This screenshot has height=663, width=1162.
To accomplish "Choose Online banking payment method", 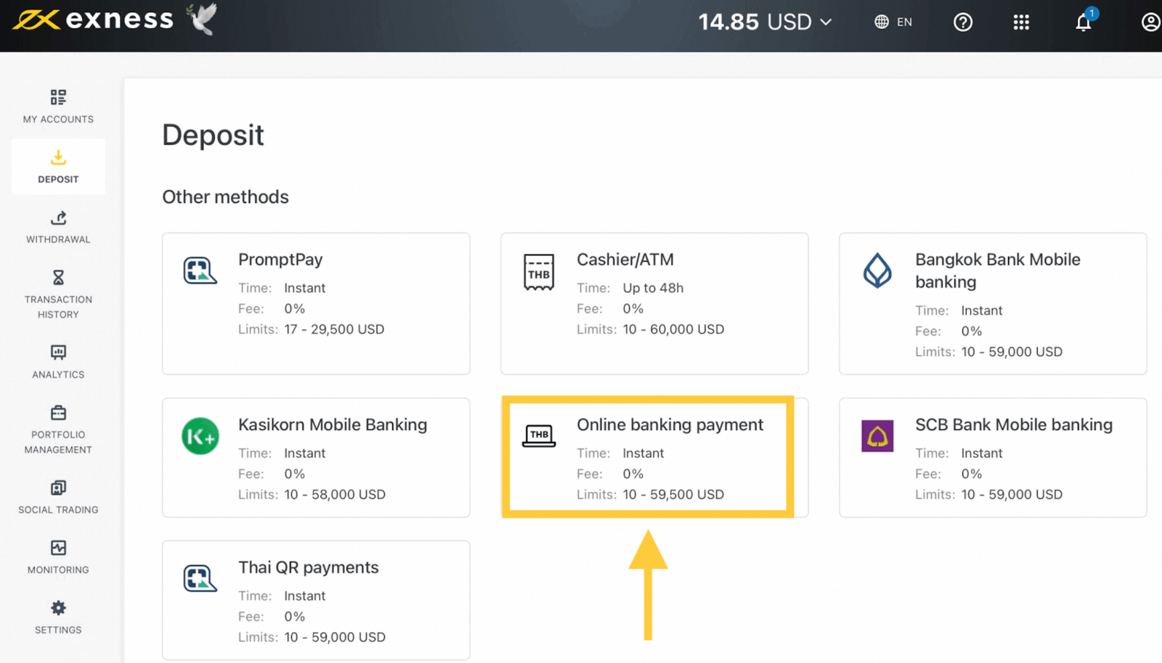I will coord(654,457).
